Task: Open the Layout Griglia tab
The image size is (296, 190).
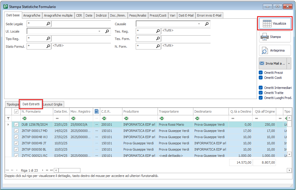Action: pos(53,104)
